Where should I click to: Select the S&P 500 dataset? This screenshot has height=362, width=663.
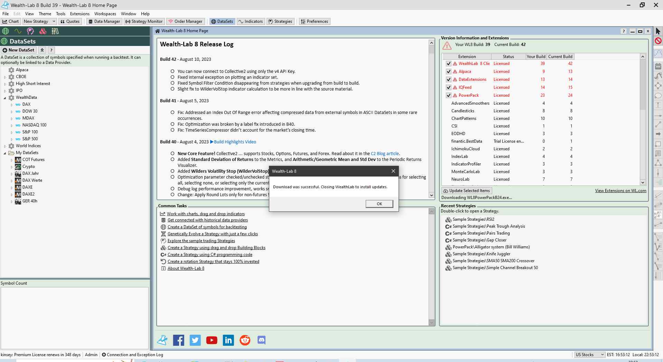coord(30,139)
